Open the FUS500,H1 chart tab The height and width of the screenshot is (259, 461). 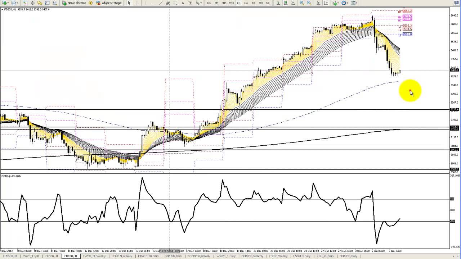(10, 256)
